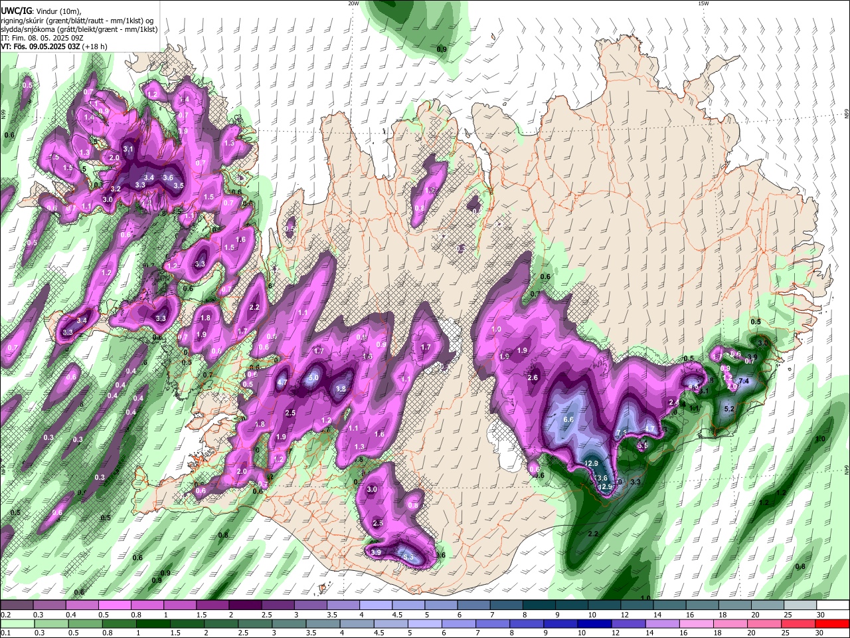The height and width of the screenshot is (638, 850).
Task: Select the 6.6 value on the glacier
Action: pyautogui.click(x=568, y=419)
